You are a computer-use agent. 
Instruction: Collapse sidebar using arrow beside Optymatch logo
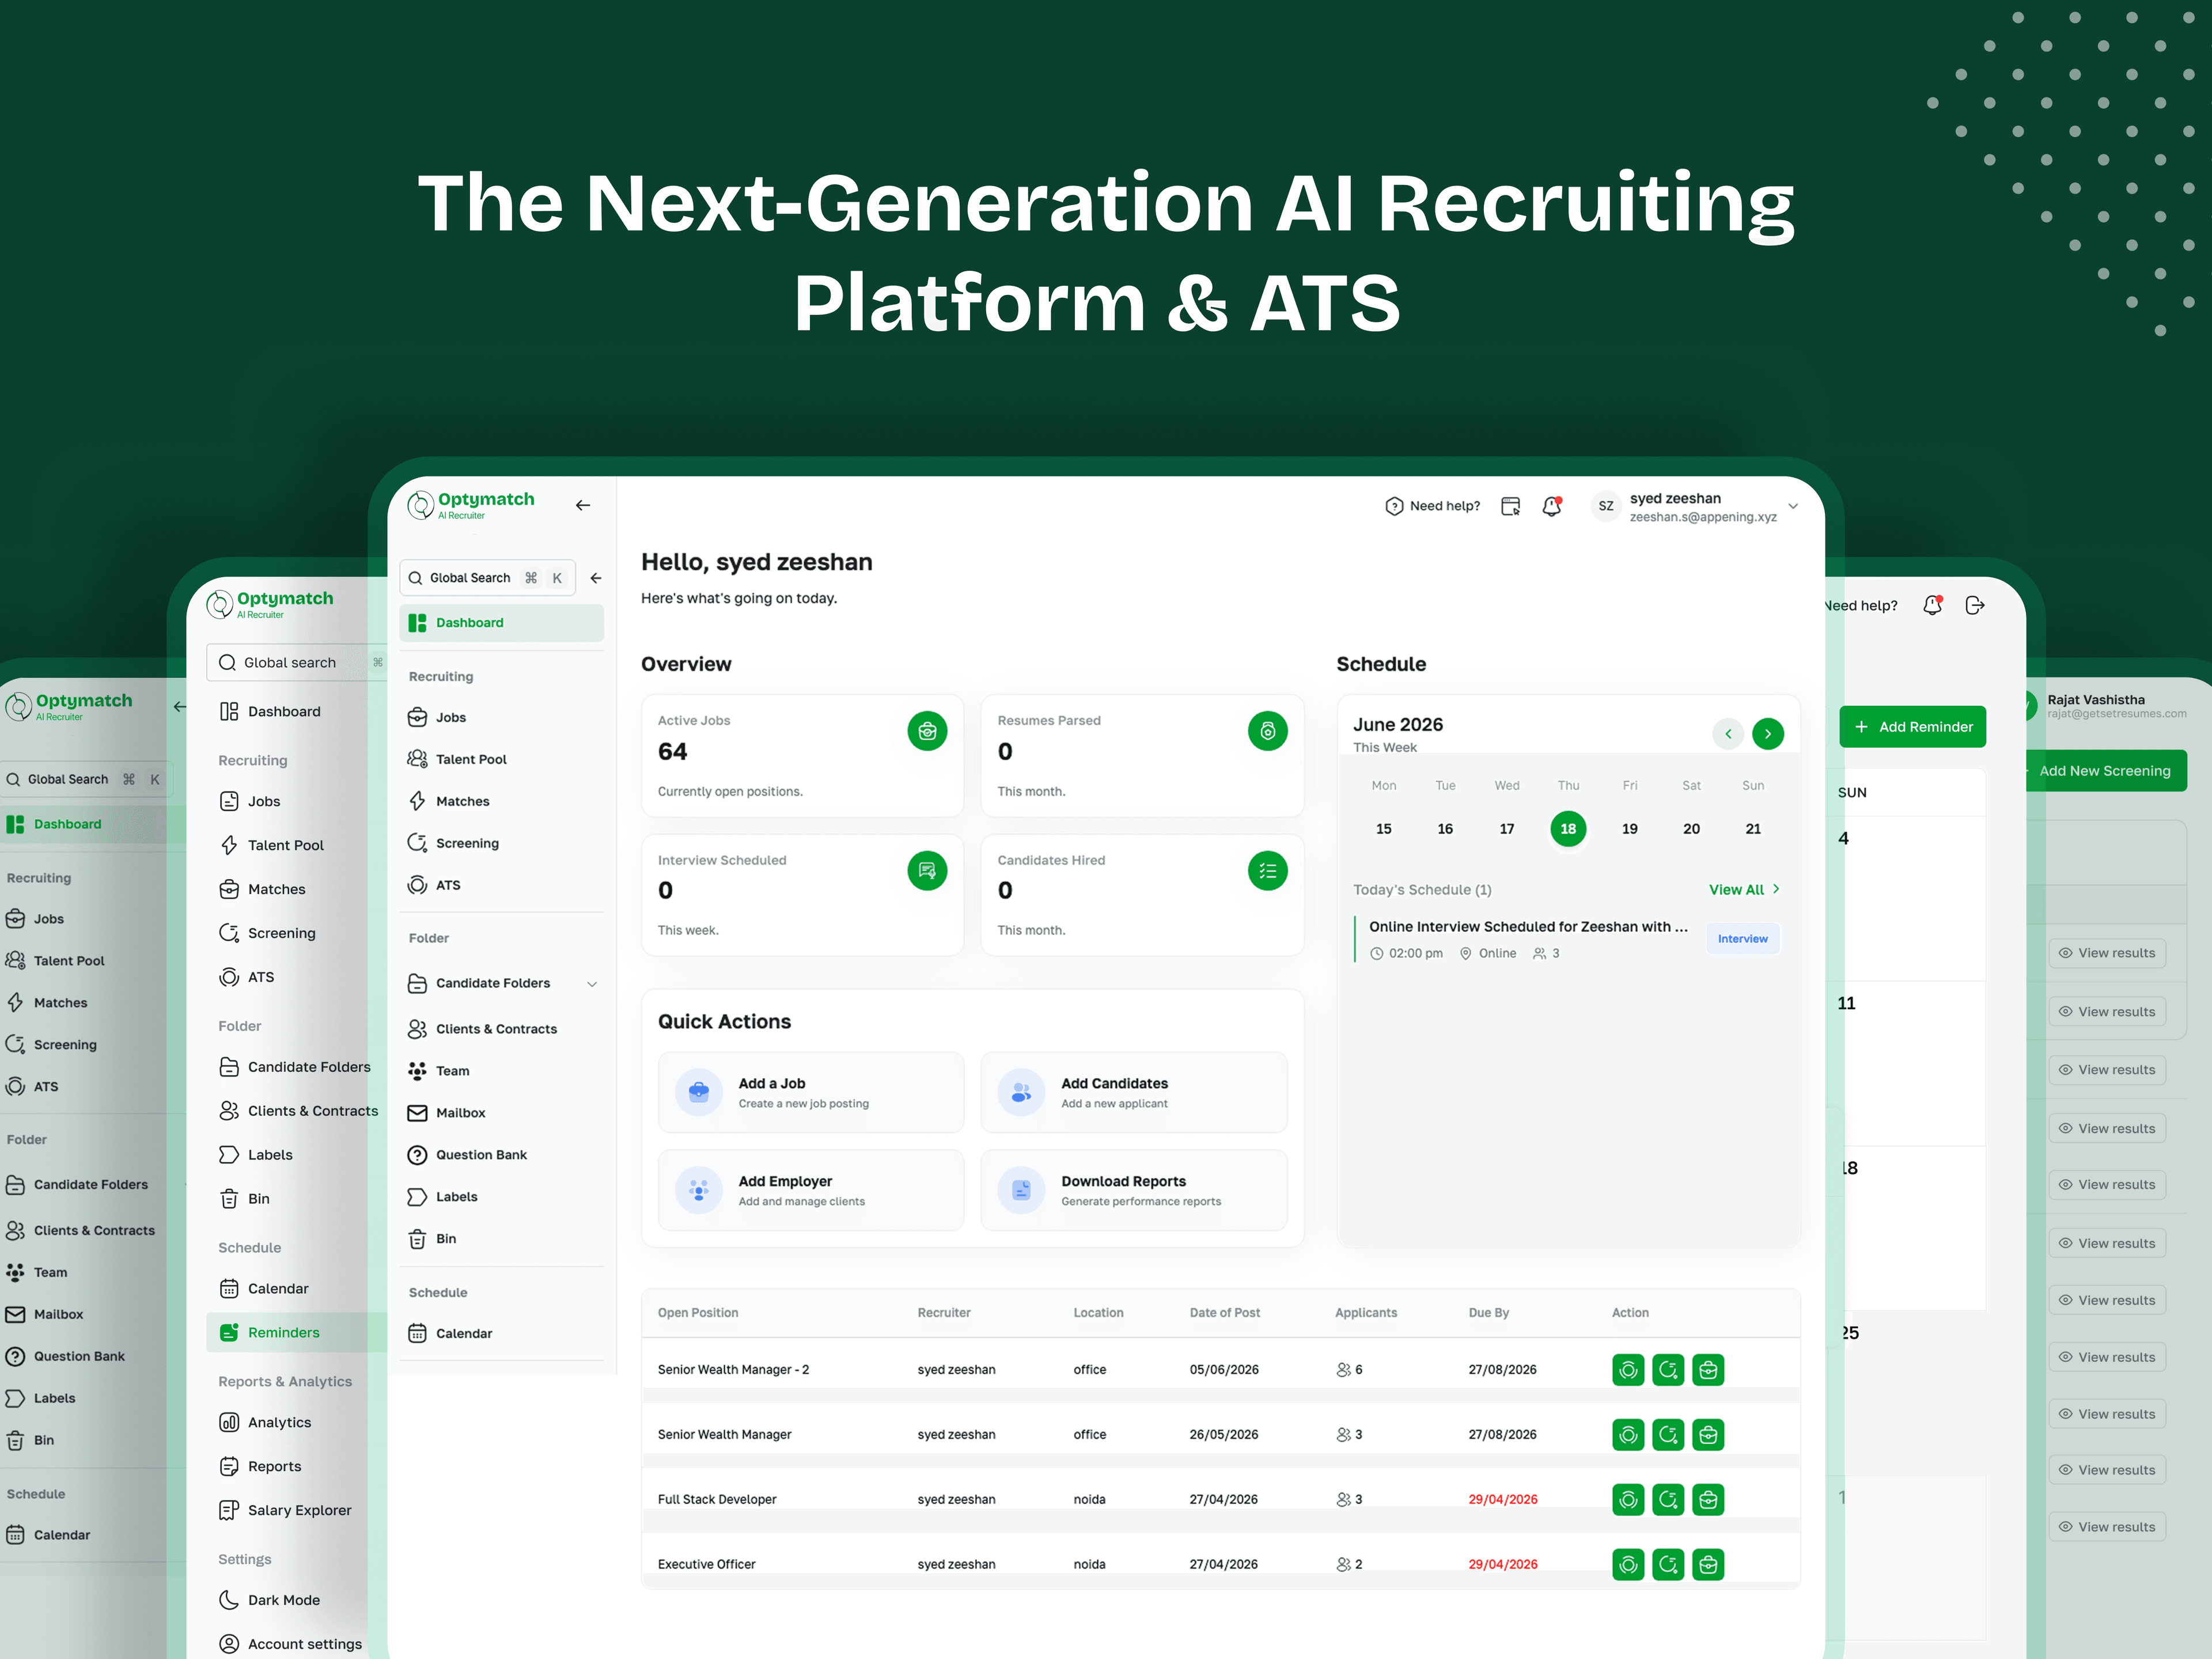point(583,506)
